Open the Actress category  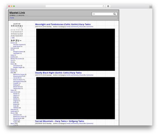pyautogui.click(x=13, y=43)
